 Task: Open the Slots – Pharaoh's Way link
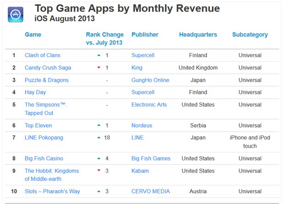[51, 191]
